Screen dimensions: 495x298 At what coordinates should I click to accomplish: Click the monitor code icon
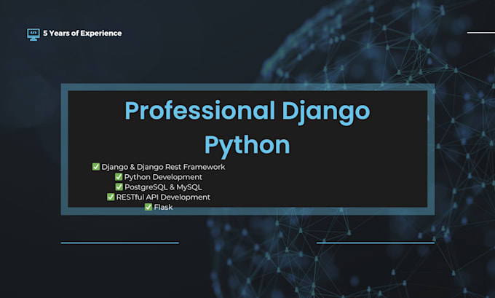[33, 34]
